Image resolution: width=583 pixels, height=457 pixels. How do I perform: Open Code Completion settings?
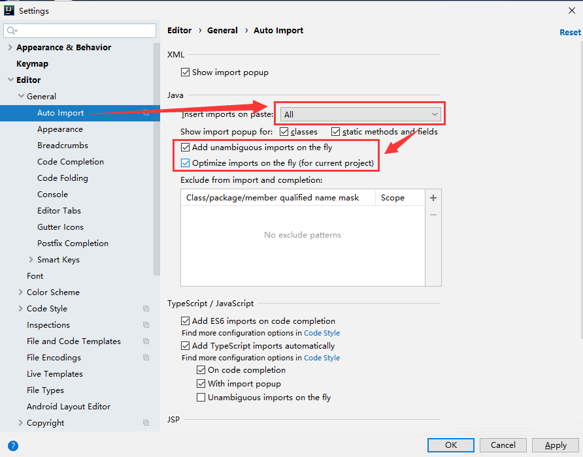(x=71, y=162)
